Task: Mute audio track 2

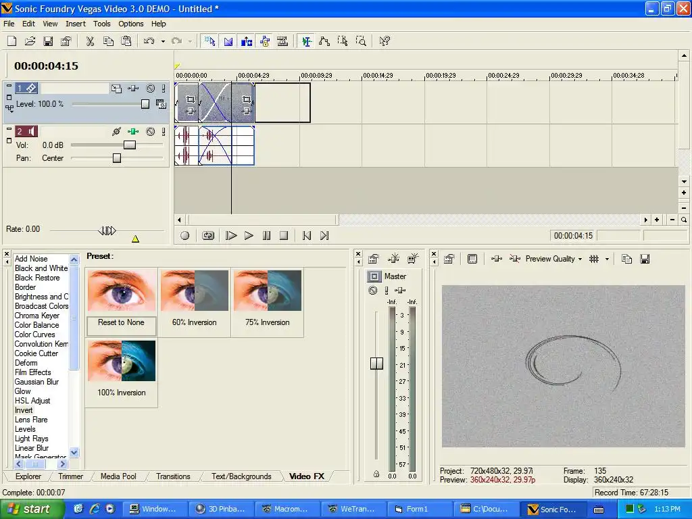Action: (x=151, y=132)
